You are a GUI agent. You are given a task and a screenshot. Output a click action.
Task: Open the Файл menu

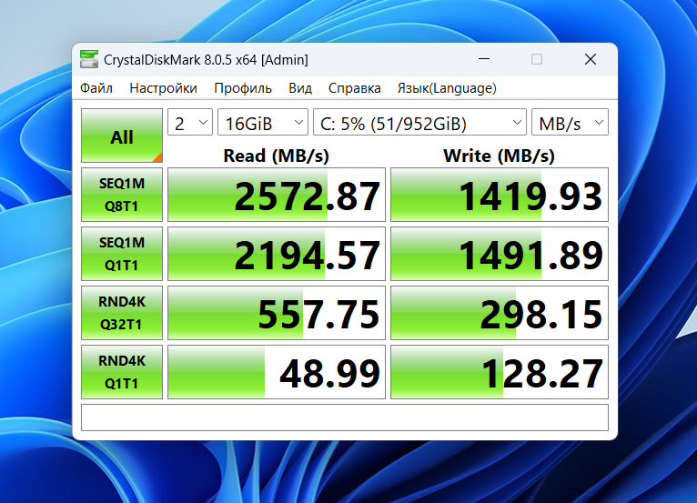tap(96, 88)
